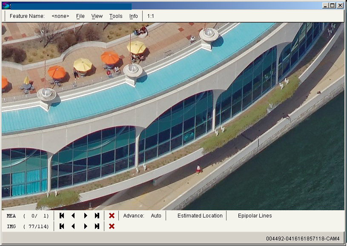Minimize the viewer window

325,6
